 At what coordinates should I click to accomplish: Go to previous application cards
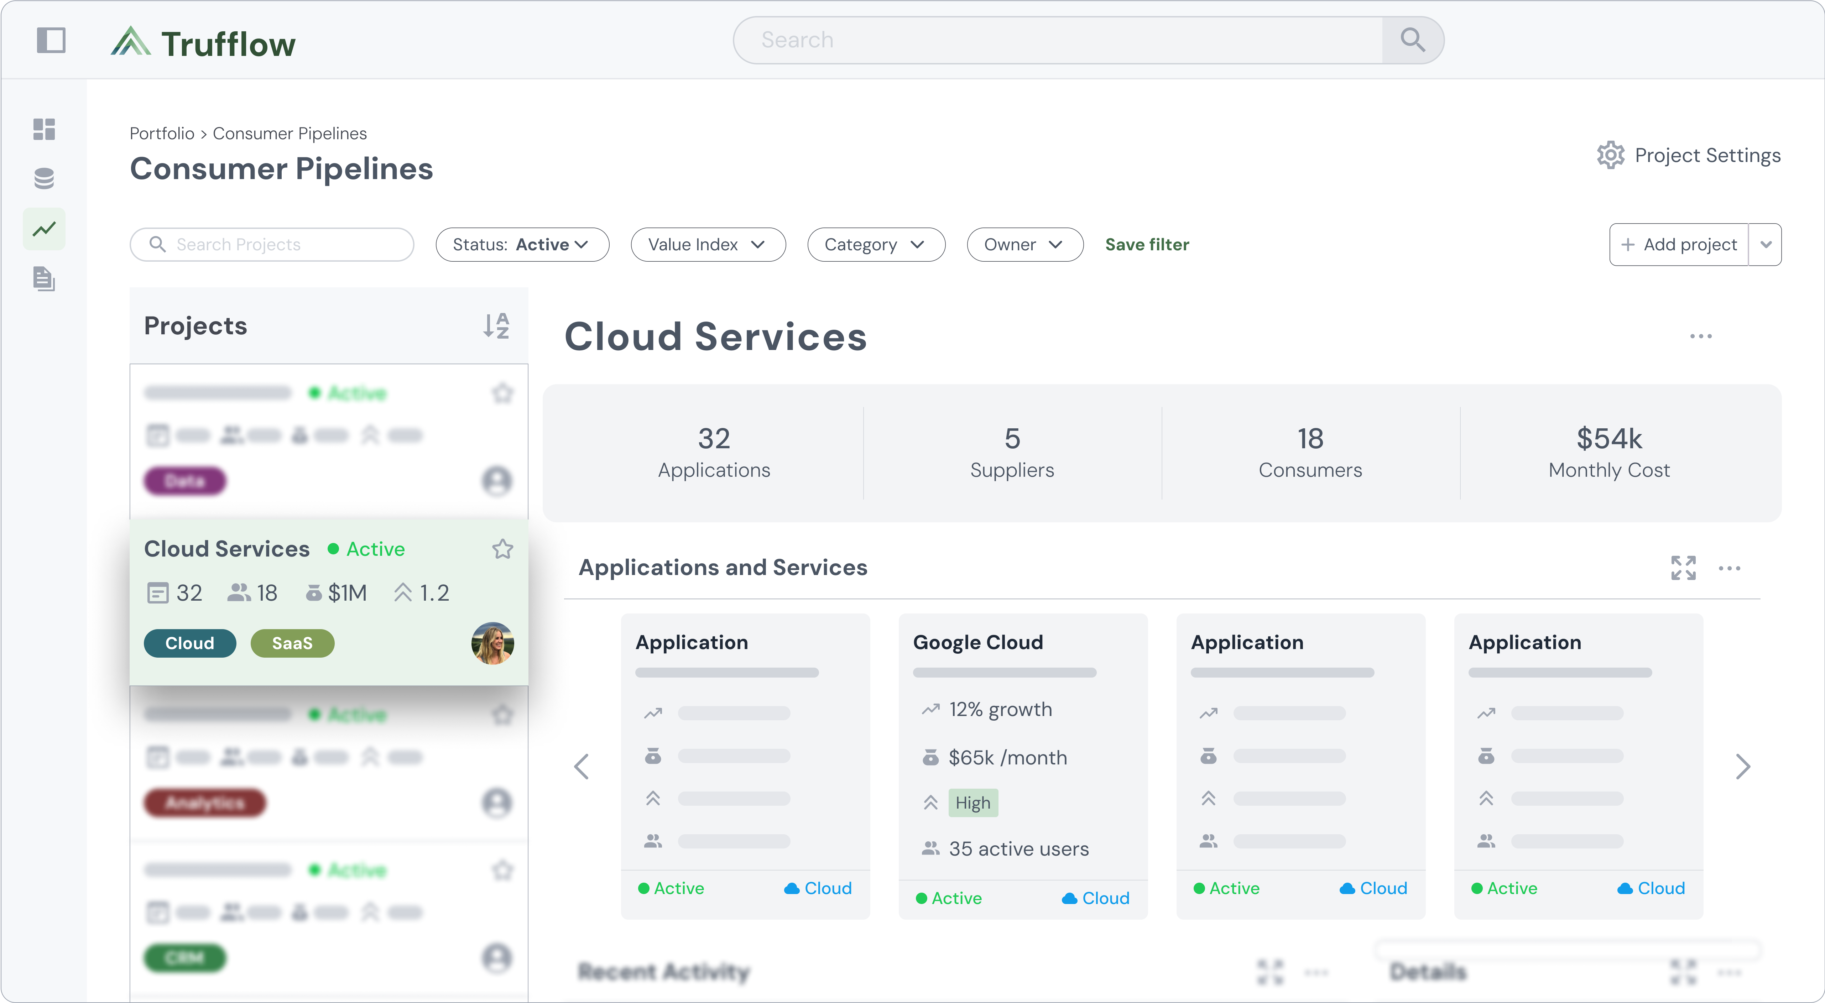[x=582, y=767]
